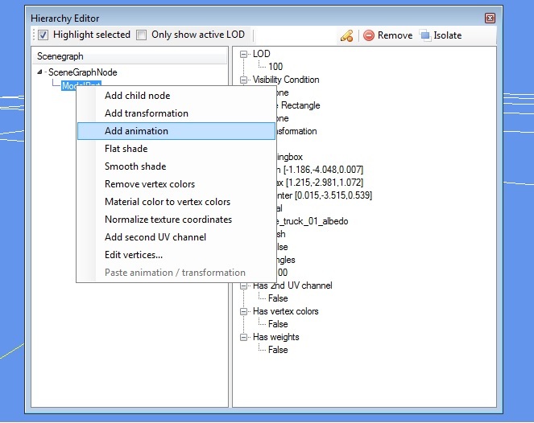This screenshot has height=423, width=534.
Task: Choose Material color to vertex colors
Action: click(176, 202)
